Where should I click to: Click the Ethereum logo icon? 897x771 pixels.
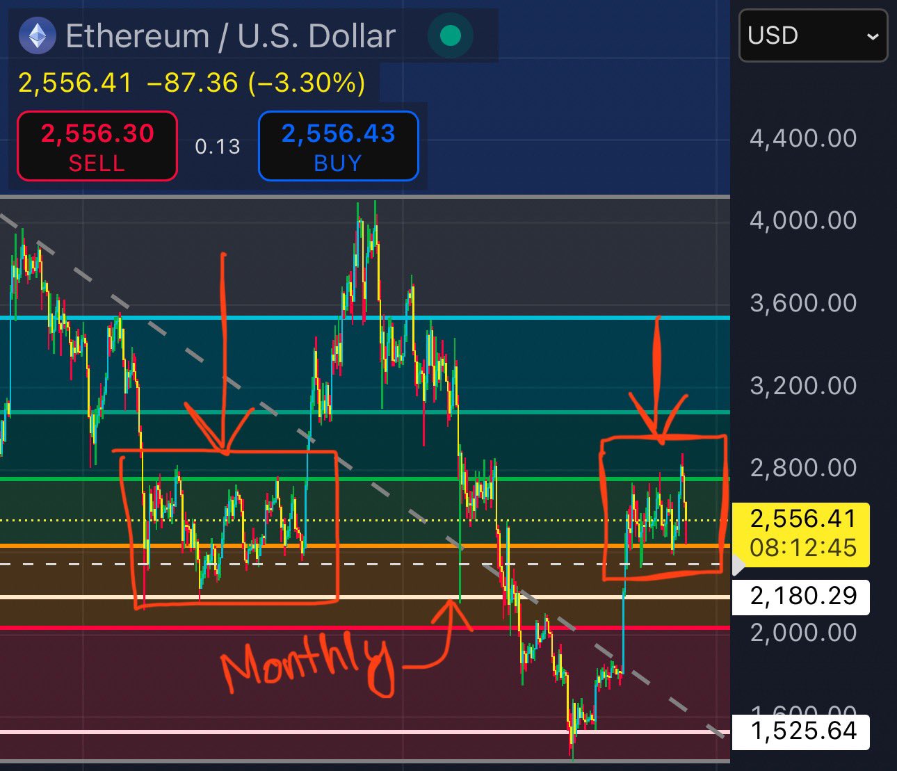point(37,36)
